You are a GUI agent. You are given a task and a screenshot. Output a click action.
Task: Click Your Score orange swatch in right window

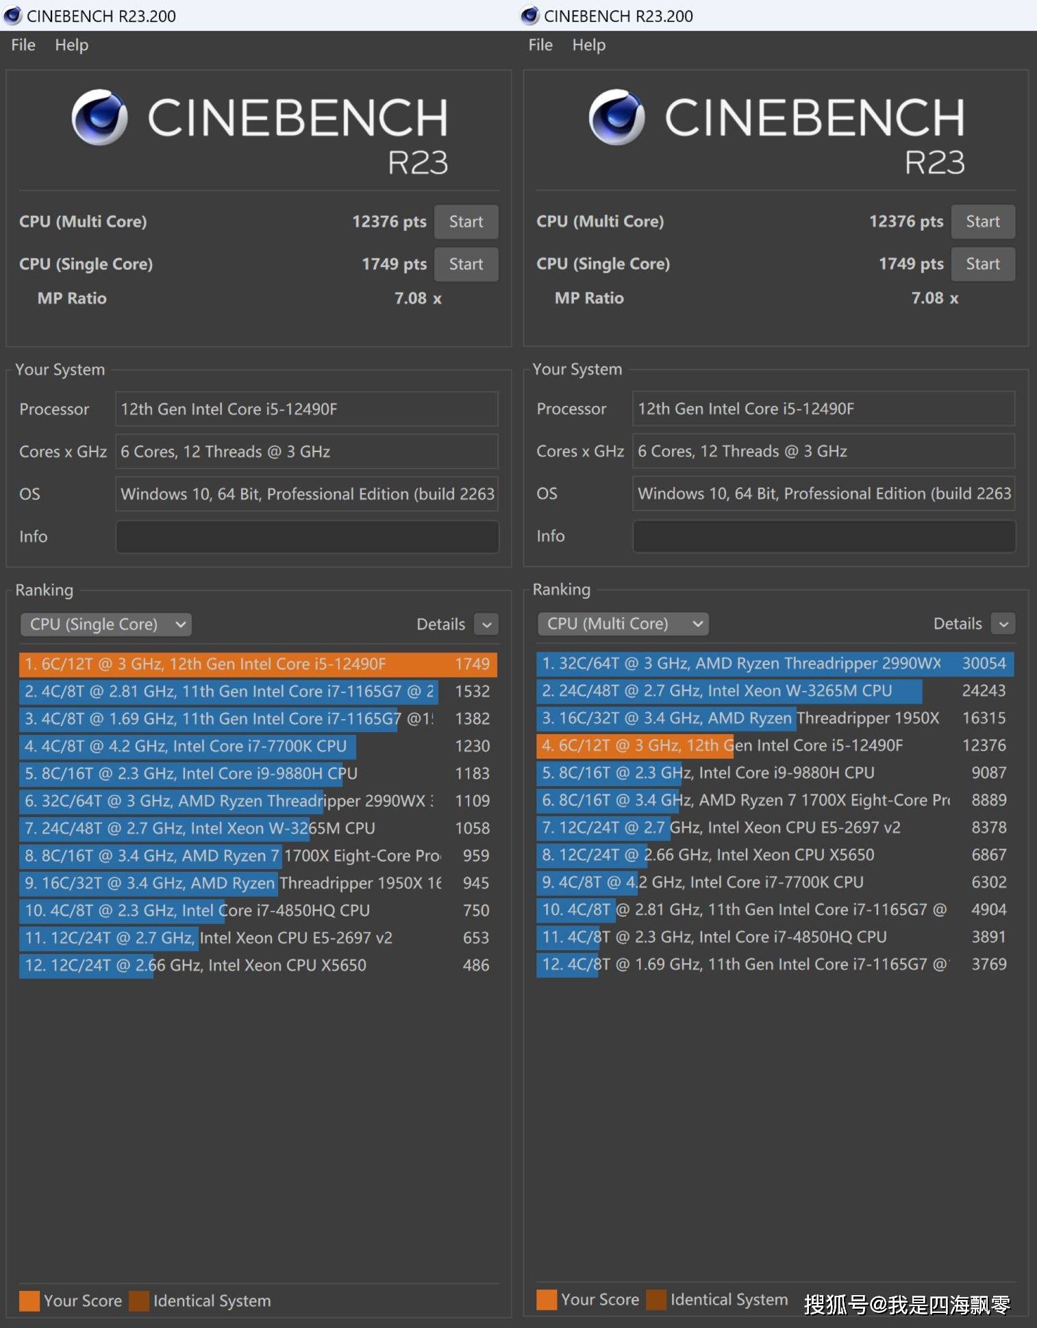point(547,1300)
